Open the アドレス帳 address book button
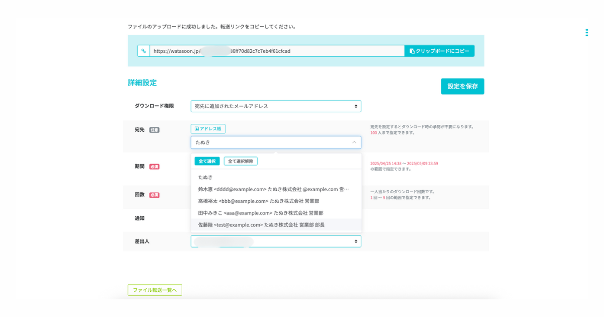604x317 pixels. click(x=208, y=129)
